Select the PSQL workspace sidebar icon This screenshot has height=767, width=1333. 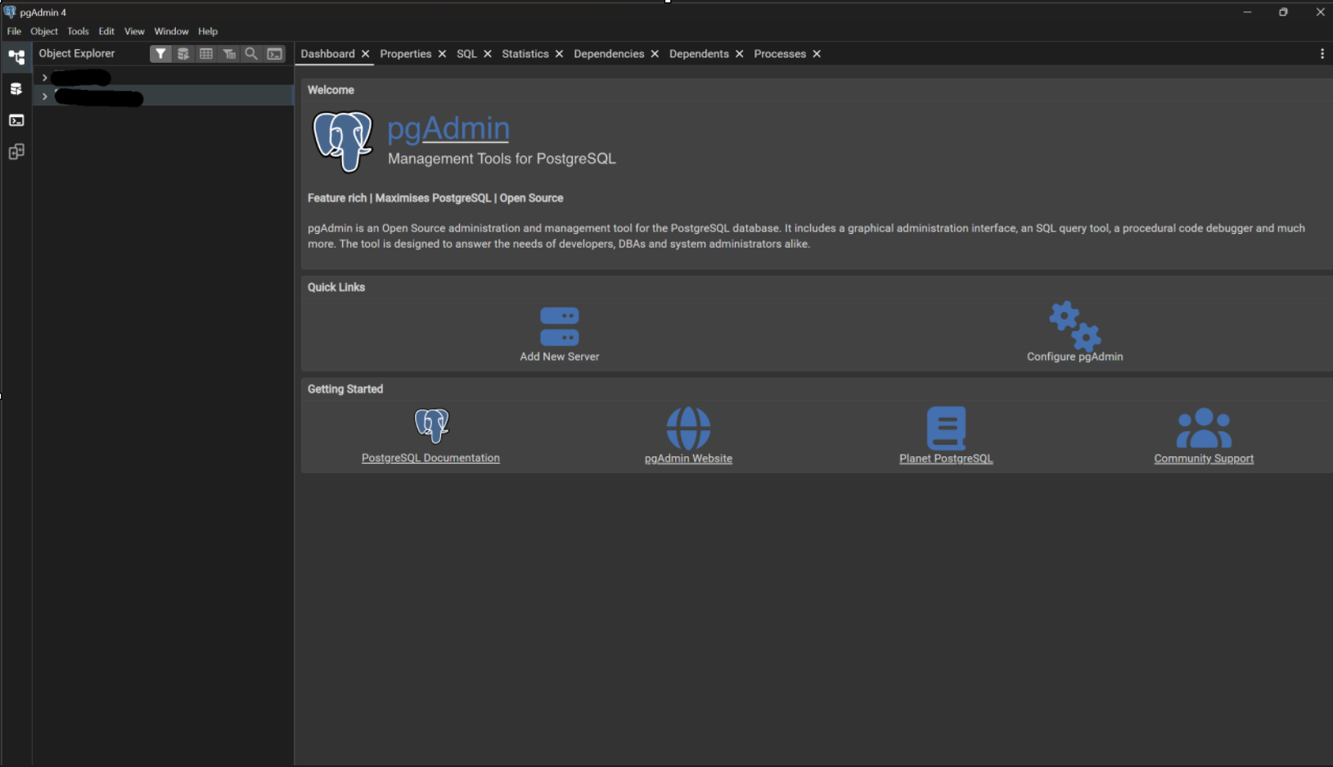[x=16, y=120]
